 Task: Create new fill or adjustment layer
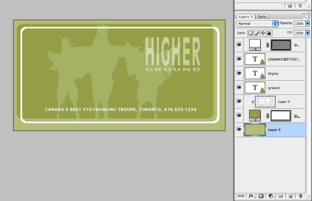[271, 196]
